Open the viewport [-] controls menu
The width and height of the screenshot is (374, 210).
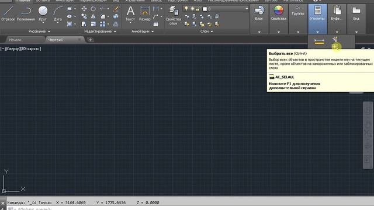tap(2, 48)
